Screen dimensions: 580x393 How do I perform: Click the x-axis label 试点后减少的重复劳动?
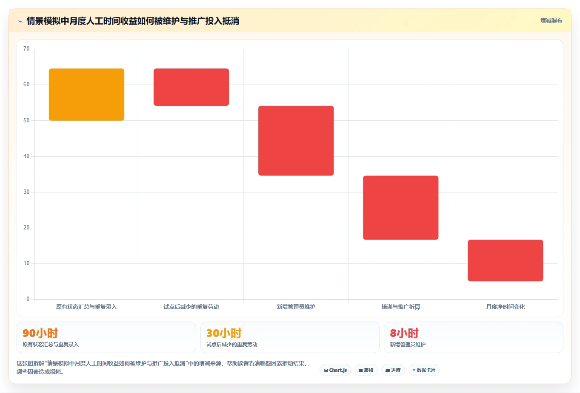point(191,307)
